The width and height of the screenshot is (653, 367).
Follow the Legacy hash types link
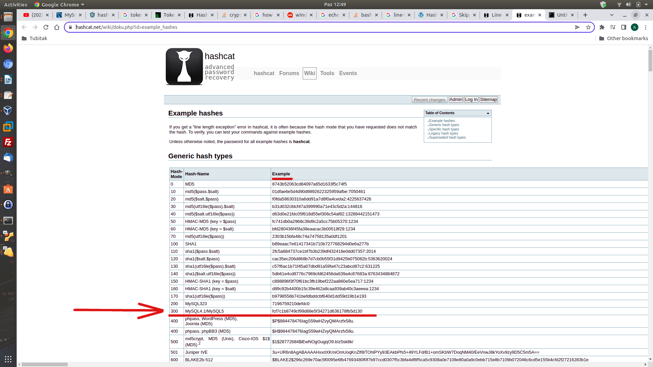coord(443,134)
